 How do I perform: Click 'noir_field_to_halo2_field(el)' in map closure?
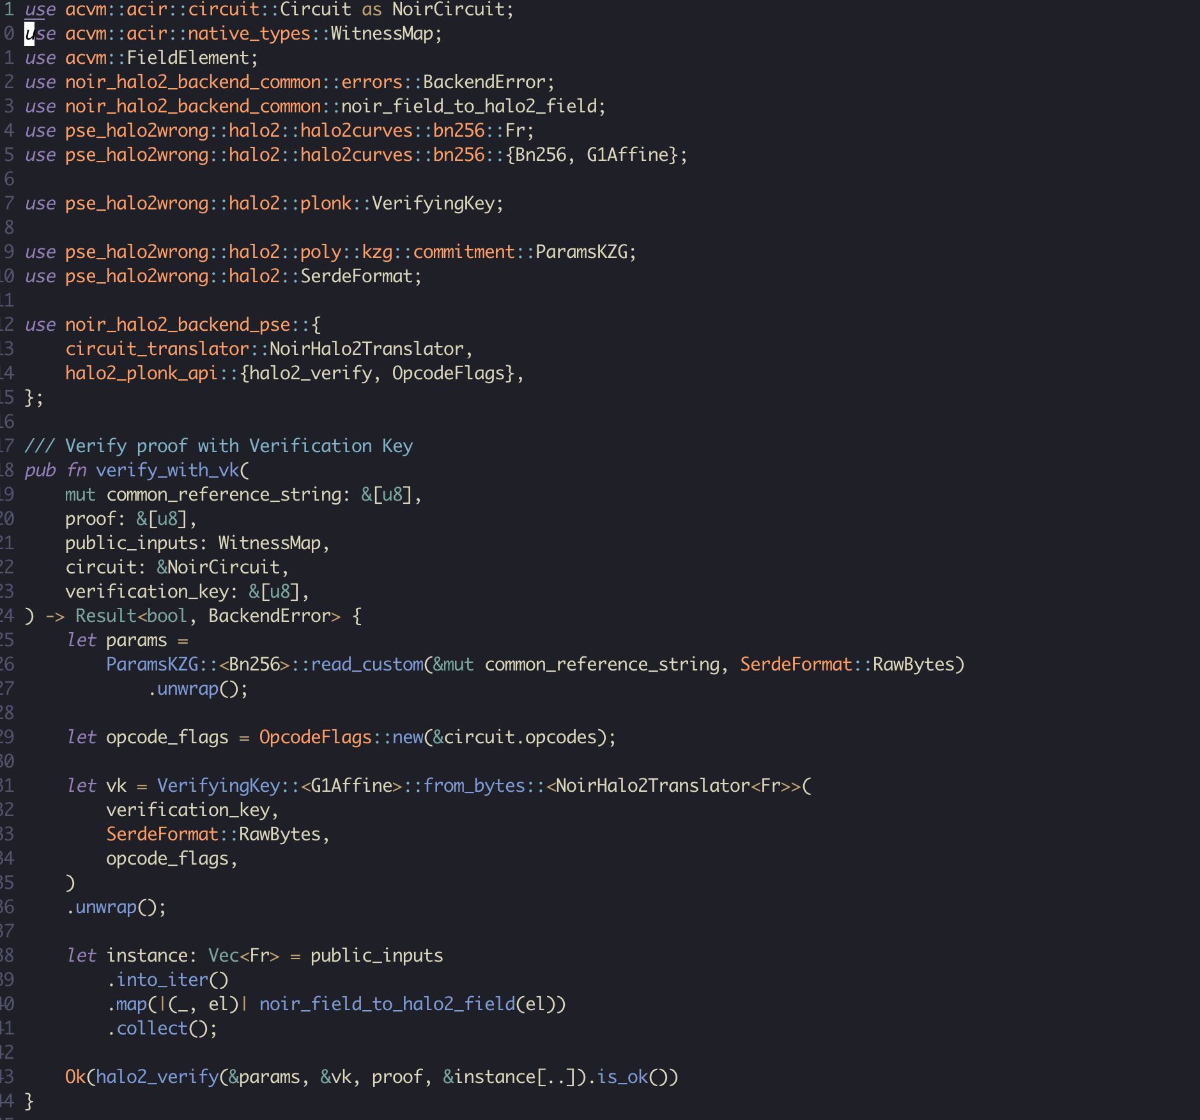tap(408, 1004)
